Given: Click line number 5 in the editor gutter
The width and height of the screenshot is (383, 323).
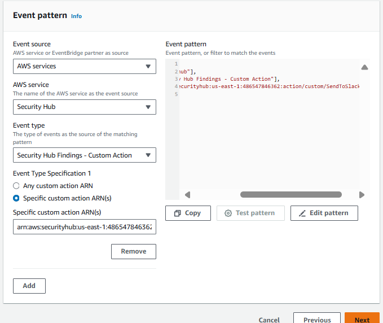Looking at the screenshot, I should click(x=176, y=94).
